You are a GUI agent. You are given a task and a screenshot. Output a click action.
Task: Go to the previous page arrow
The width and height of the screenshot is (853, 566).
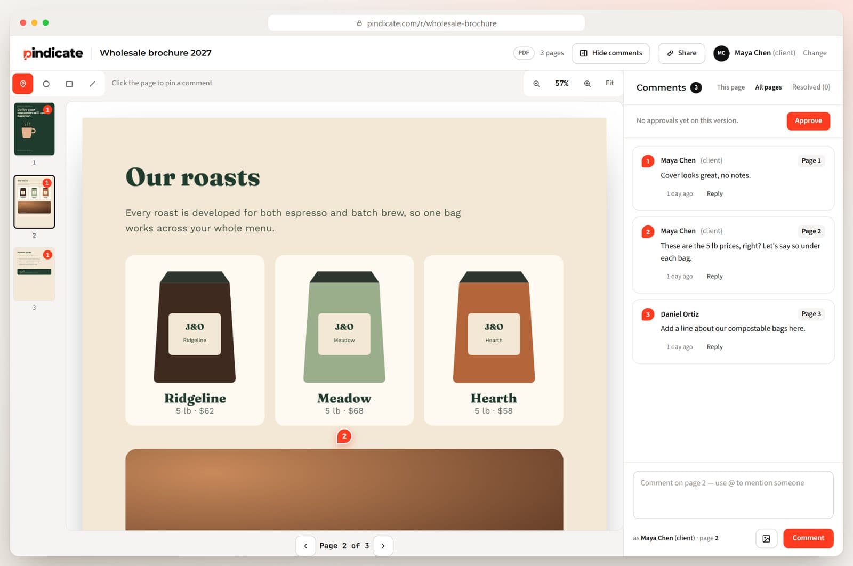coord(305,546)
